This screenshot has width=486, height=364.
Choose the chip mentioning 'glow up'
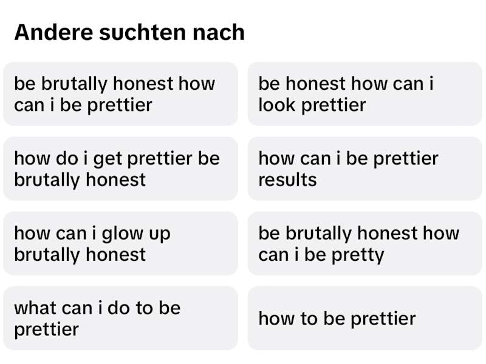(120, 244)
